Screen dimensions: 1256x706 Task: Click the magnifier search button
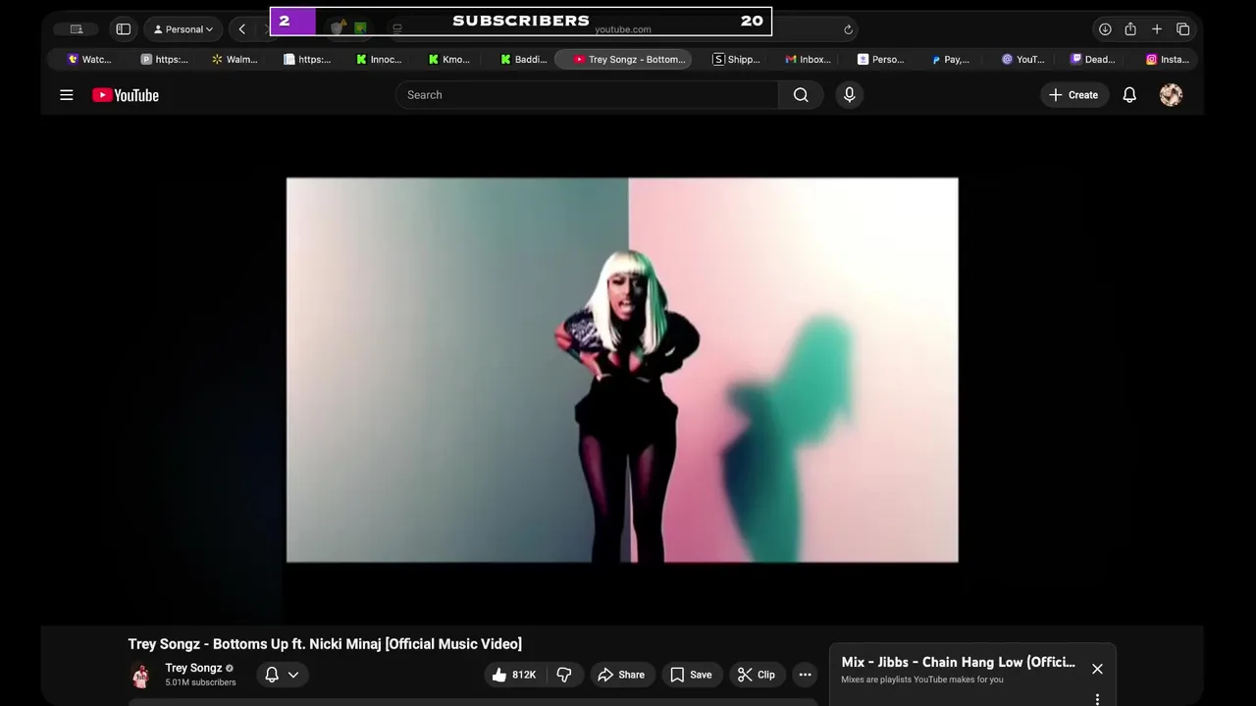coord(801,95)
